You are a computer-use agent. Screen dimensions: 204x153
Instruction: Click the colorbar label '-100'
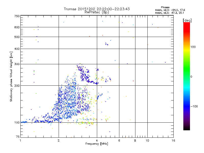194,106
